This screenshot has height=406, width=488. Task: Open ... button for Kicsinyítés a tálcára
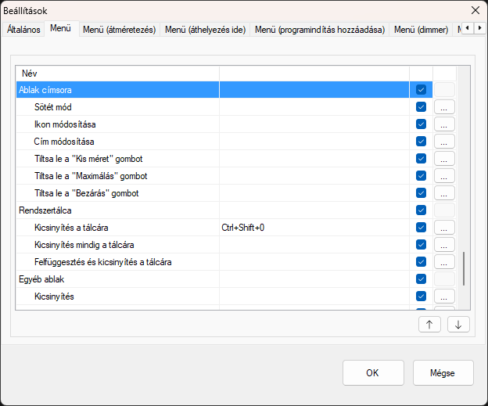coord(444,228)
